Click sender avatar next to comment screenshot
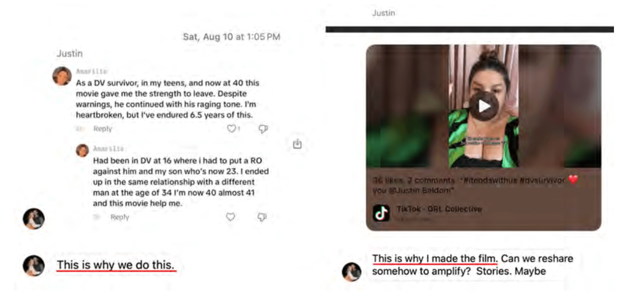Viewport: 625px width, 292px height. pyautogui.click(x=33, y=219)
